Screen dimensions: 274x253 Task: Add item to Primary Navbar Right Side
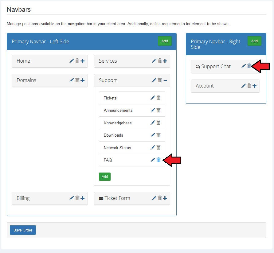[254, 41]
